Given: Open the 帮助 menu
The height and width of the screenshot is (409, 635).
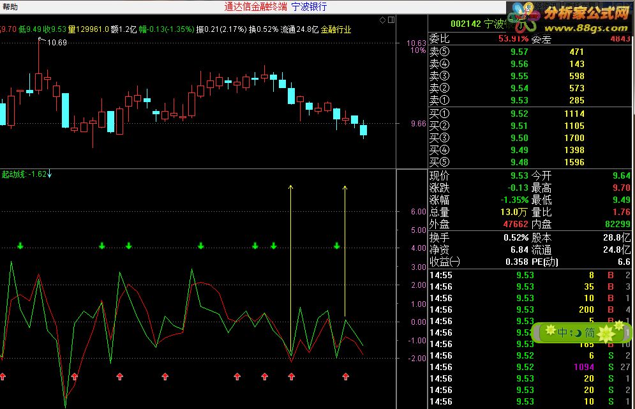Looking at the screenshot, I should (10, 6).
